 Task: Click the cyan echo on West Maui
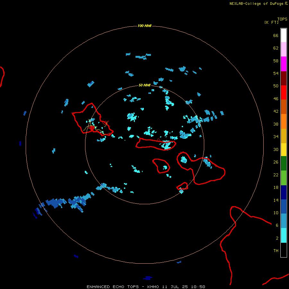[184, 159]
